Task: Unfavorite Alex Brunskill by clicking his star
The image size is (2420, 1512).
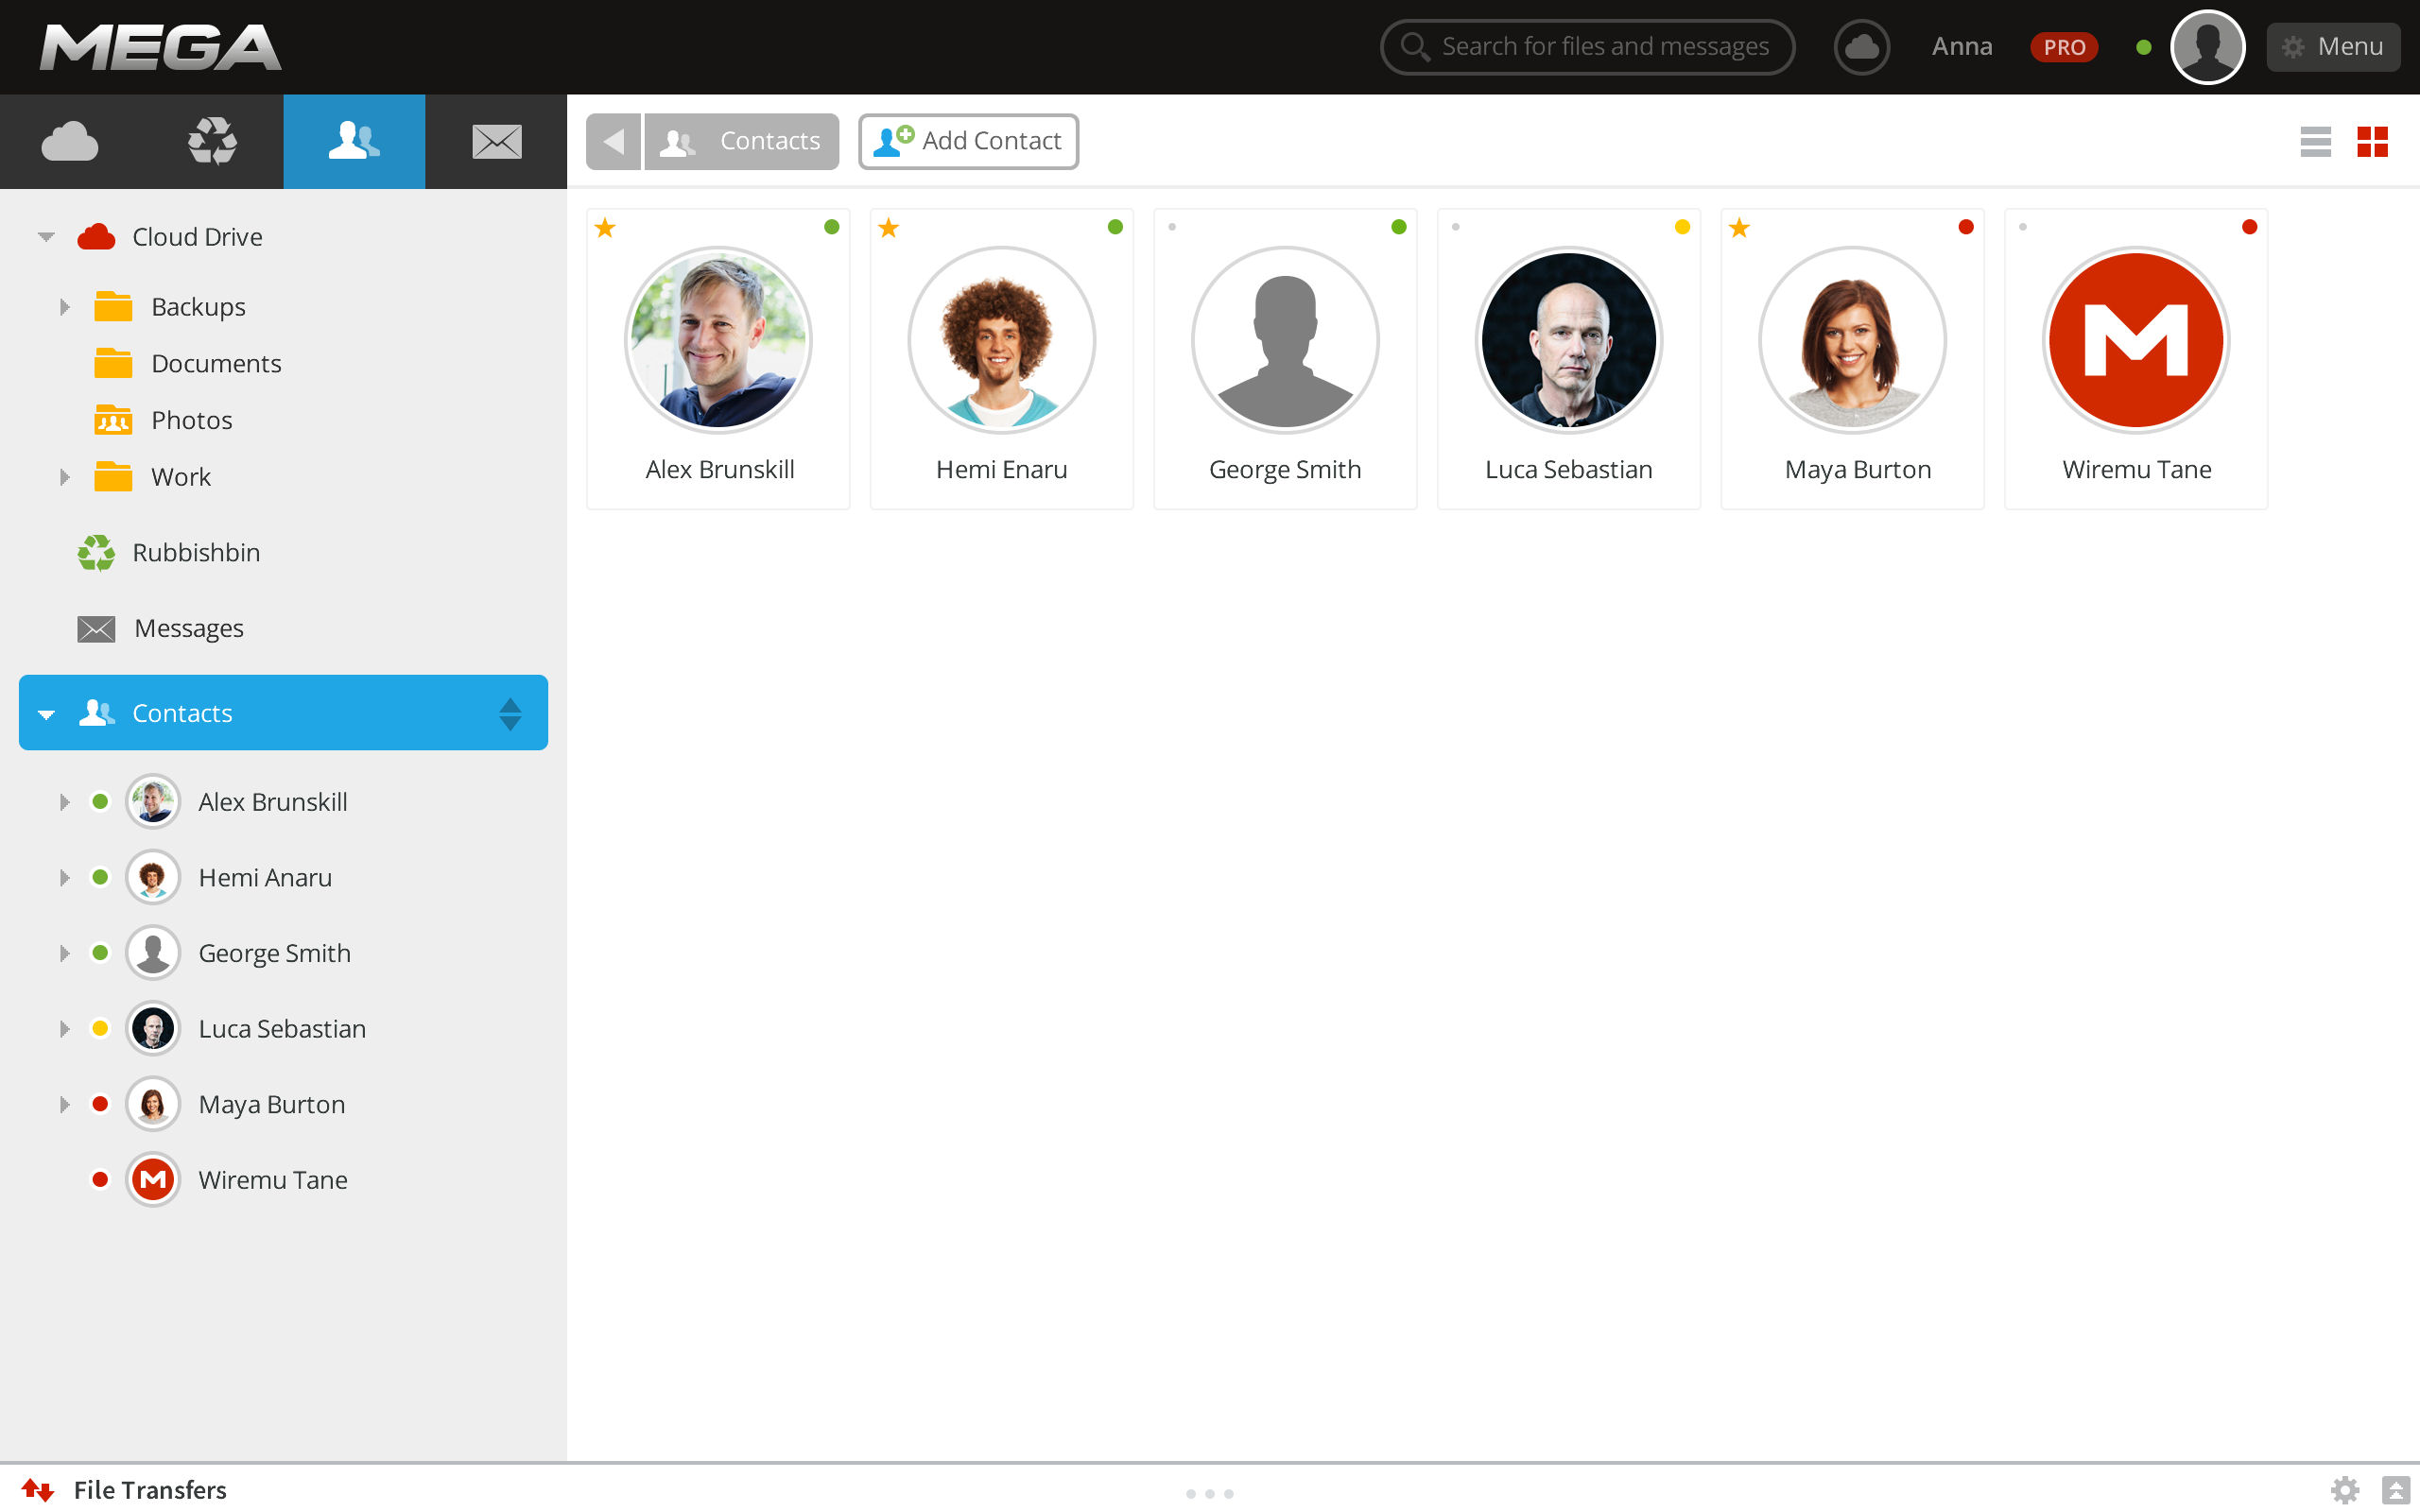Action: 605,228
